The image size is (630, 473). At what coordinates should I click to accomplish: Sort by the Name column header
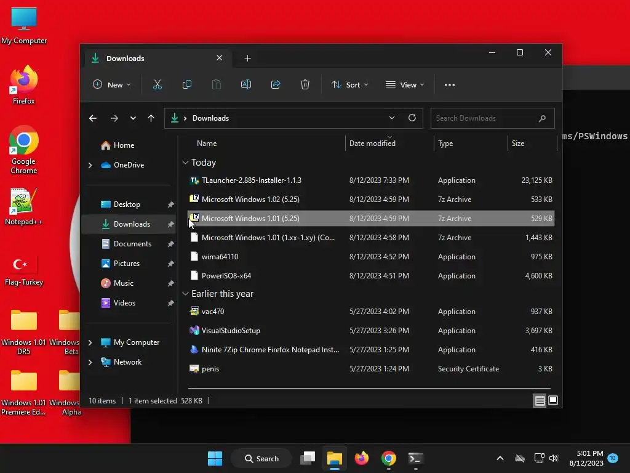[207, 143]
